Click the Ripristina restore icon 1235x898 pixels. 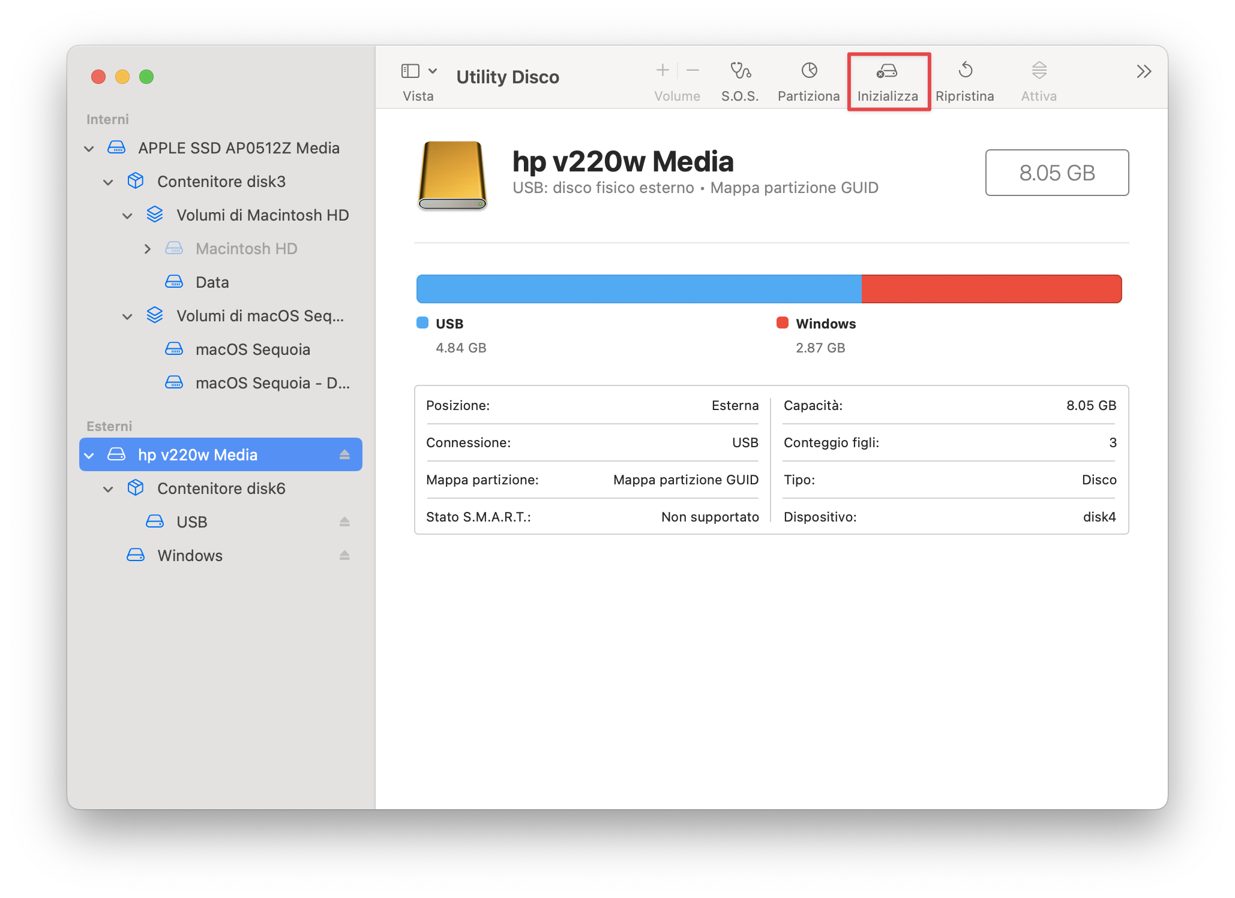(x=965, y=71)
